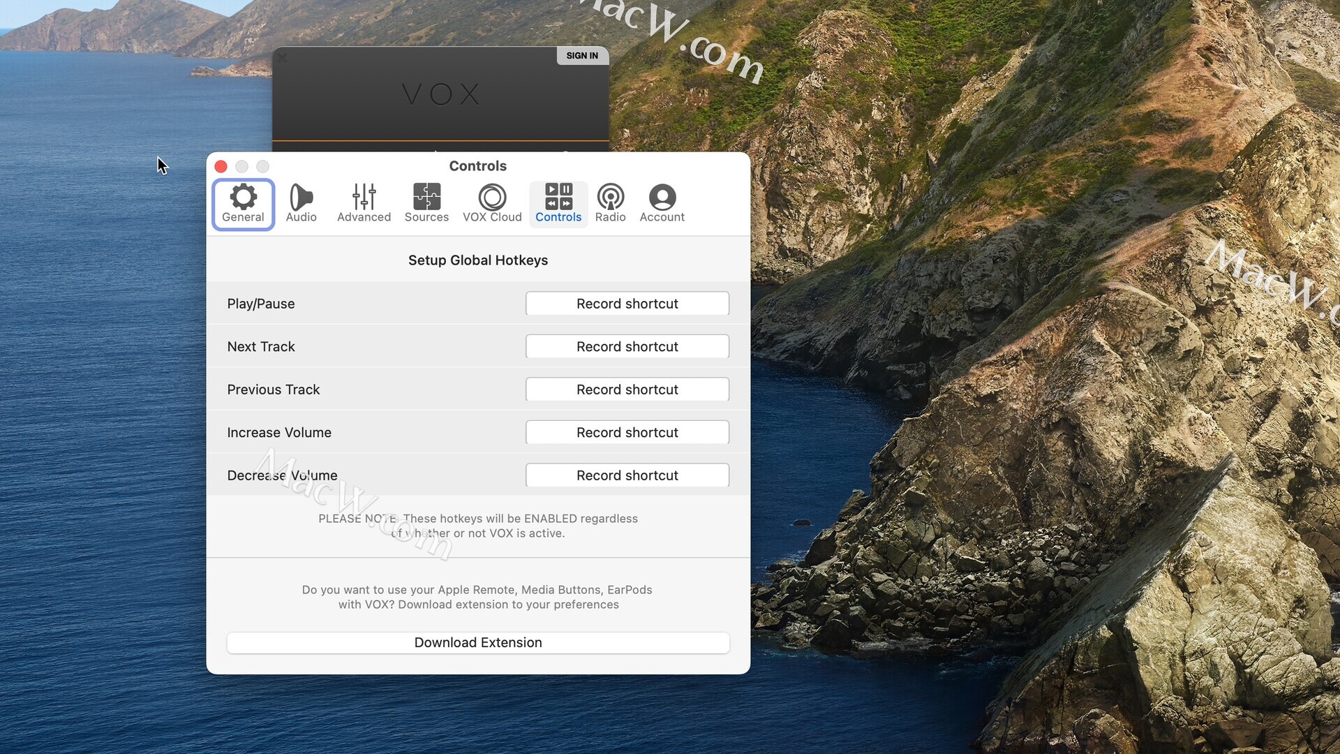Record shortcut for Decrease Volume
The image size is (1340, 754).
point(627,475)
